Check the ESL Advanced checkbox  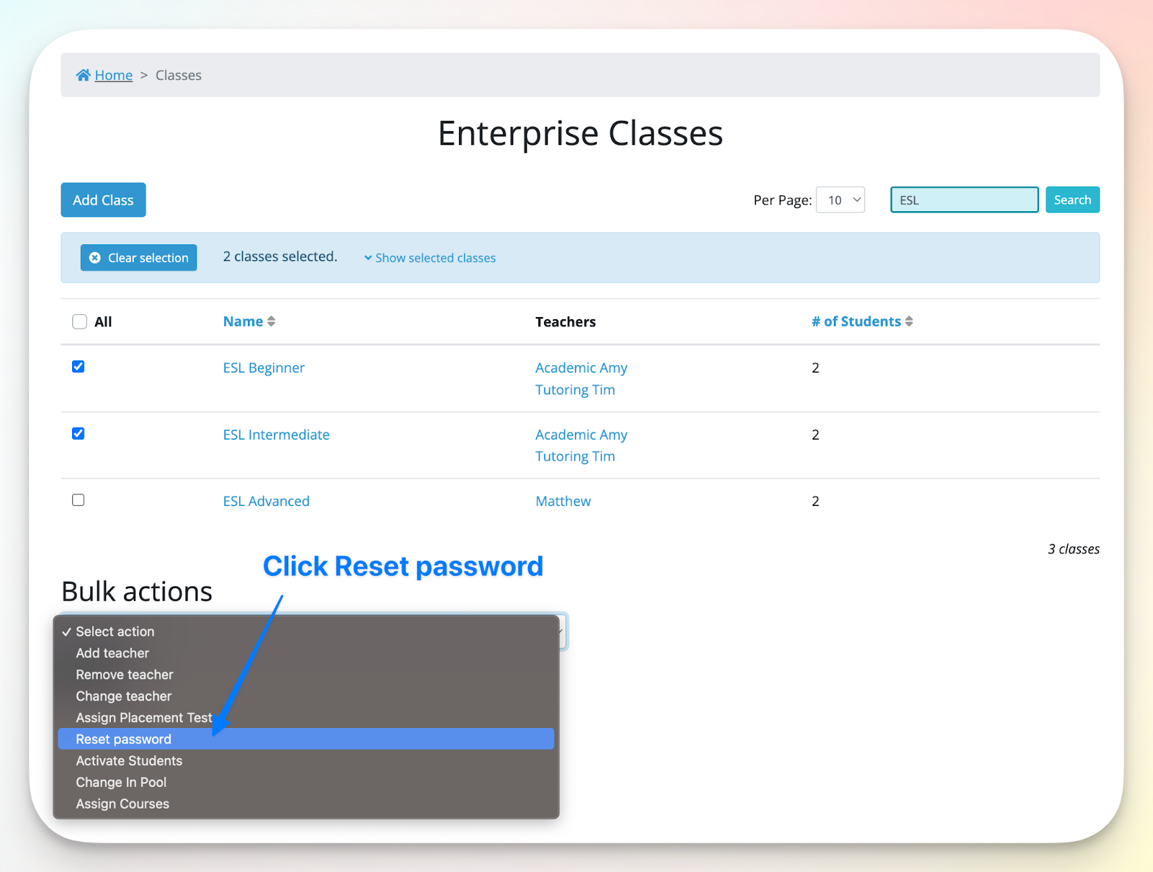(x=79, y=500)
